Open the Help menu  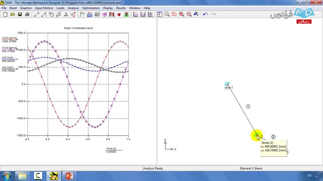click(147, 8)
